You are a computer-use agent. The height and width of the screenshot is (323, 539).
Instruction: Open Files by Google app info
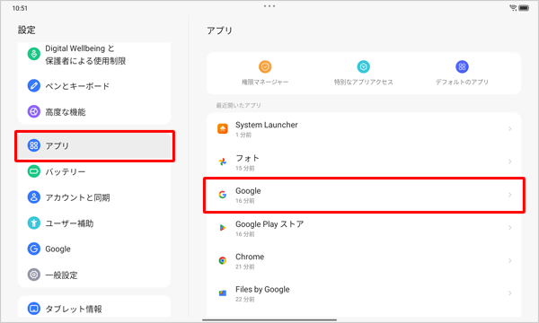click(364, 293)
